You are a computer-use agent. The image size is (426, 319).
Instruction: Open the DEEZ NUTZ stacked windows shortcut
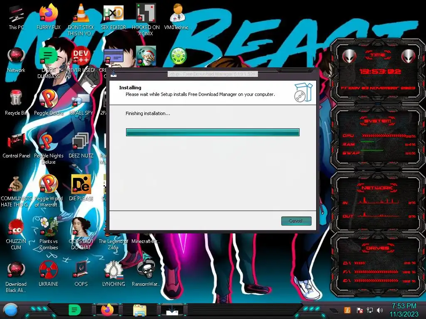click(x=81, y=146)
